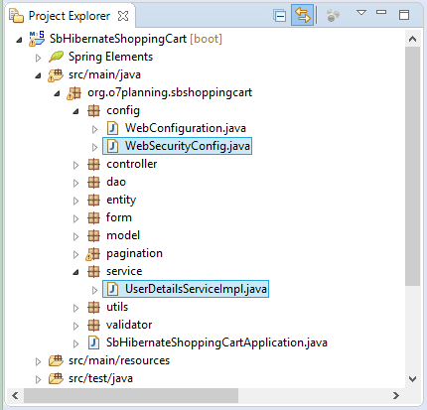Expand the Spring Elements node
This screenshot has width=427, height=410.
(x=38, y=58)
